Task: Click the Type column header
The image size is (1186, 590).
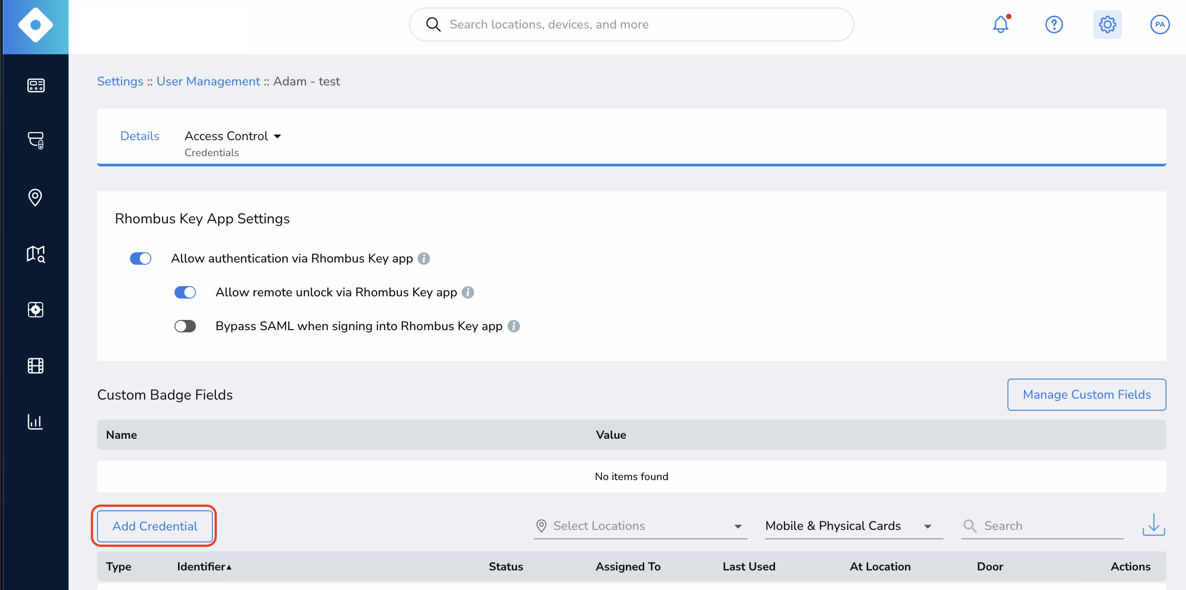Action: (118, 566)
